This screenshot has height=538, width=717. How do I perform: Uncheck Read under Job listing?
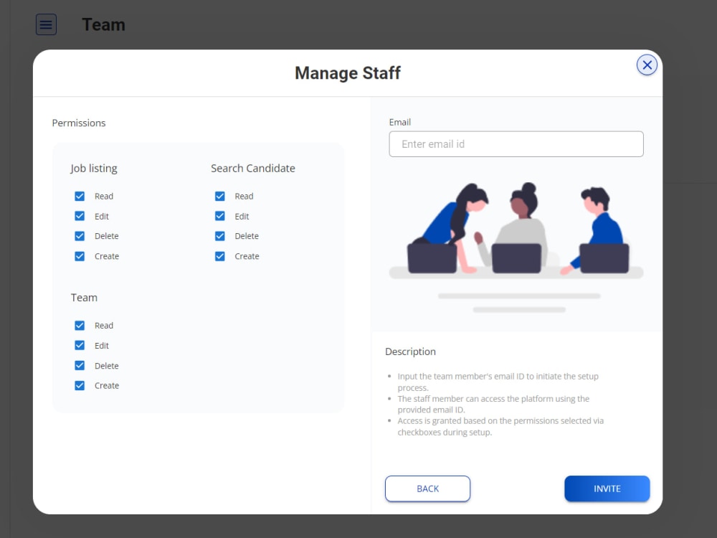point(80,197)
